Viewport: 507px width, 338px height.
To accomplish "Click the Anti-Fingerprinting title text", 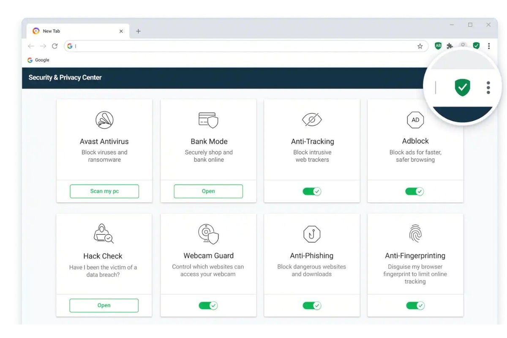I will [415, 256].
